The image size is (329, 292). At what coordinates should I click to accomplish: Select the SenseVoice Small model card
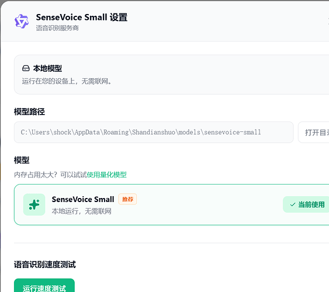tap(171, 204)
